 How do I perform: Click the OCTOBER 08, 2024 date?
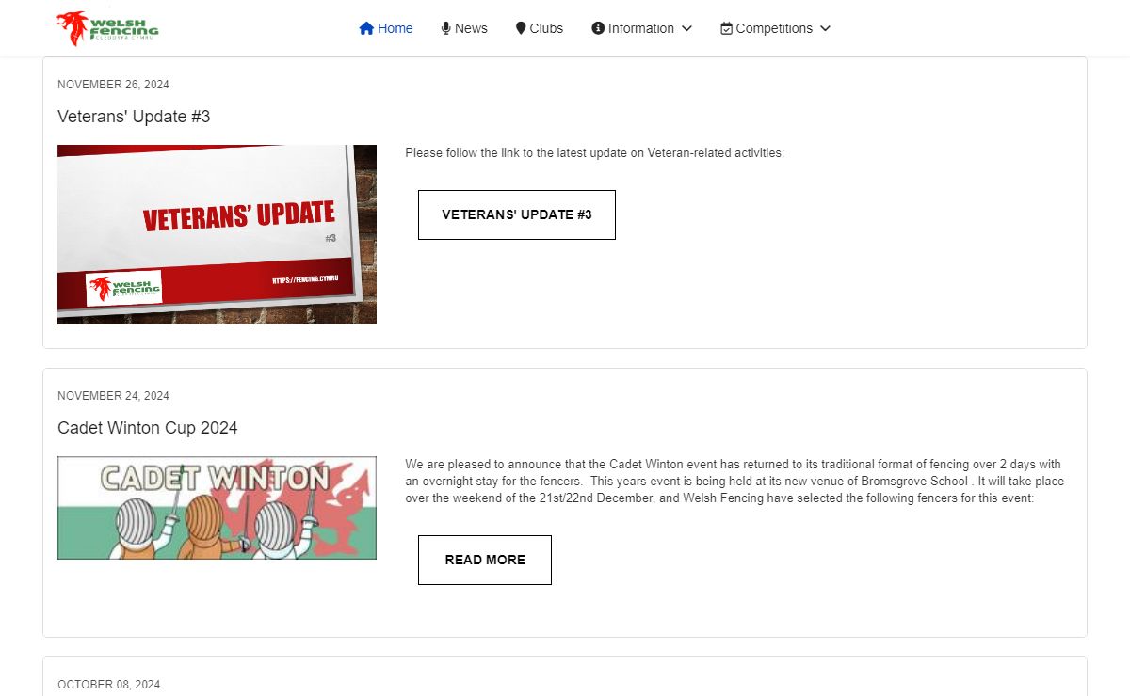click(108, 685)
